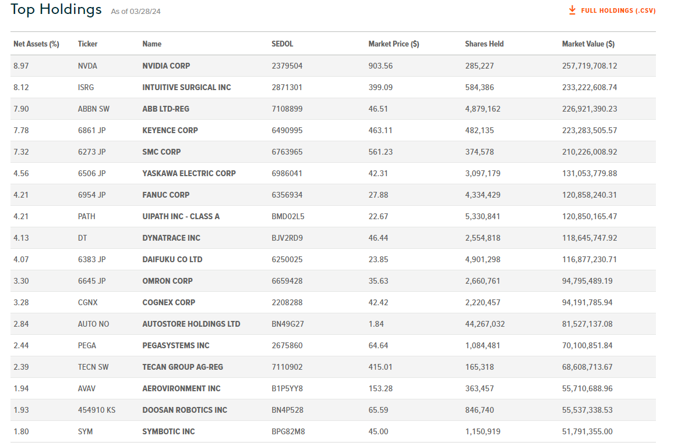Click market value 51,791,355.00
674x443 pixels.
point(588,431)
